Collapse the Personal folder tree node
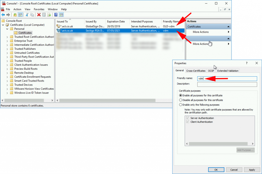The height and width of the screenshot is (174, 262). [x=7, y=29]
